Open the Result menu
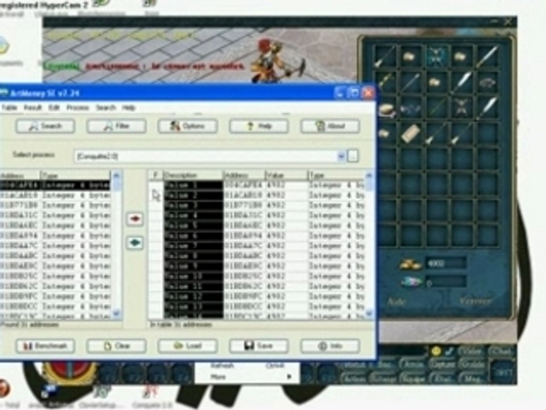This screenshot has width=546, height=410. tap(33, 108)
